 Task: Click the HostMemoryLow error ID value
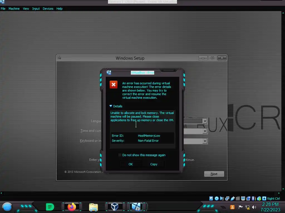[149, 136]
